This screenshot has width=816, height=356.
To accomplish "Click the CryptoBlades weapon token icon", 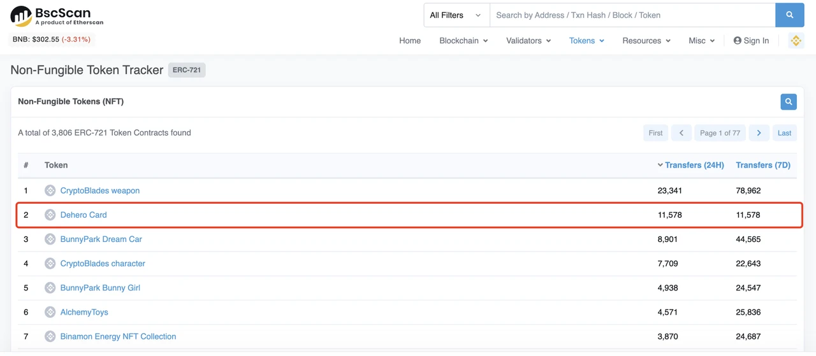I will 50,190.
